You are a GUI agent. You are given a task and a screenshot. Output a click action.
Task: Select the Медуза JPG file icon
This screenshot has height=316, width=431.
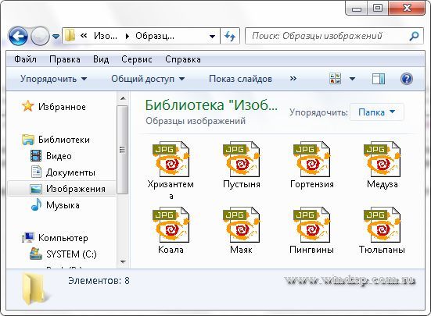point(382,159)
